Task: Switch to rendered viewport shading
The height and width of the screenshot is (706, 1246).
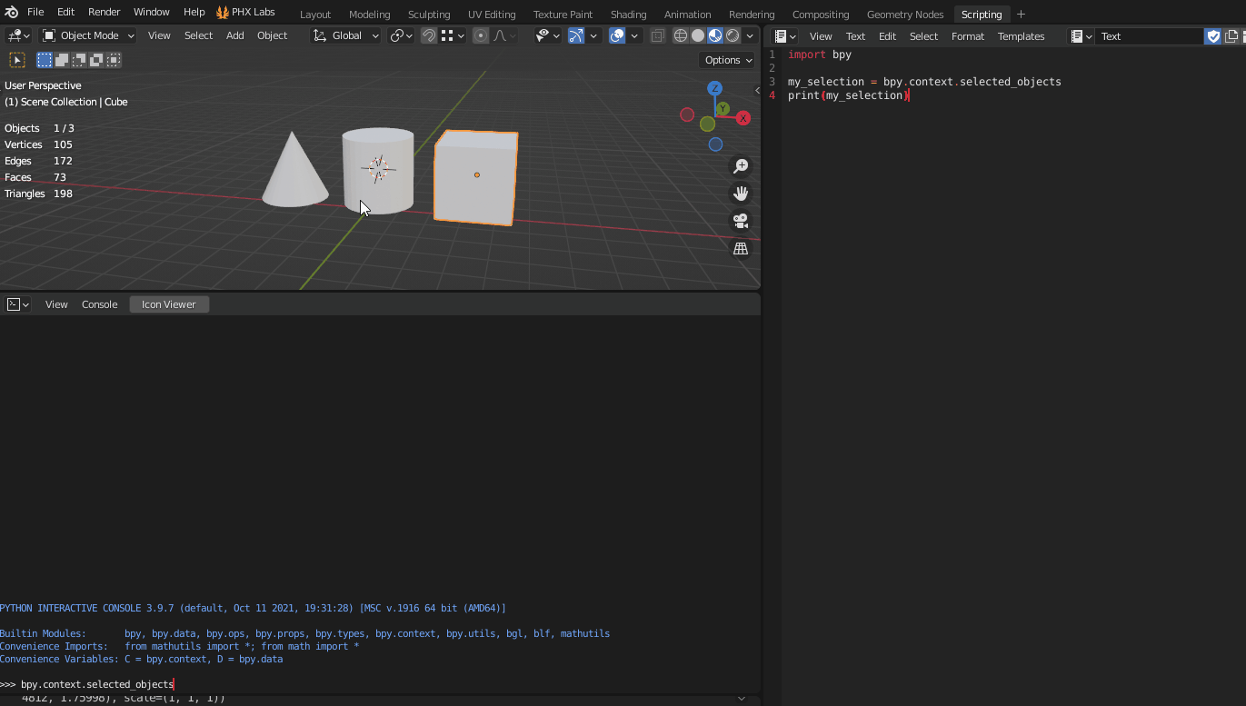Action: 731,35
